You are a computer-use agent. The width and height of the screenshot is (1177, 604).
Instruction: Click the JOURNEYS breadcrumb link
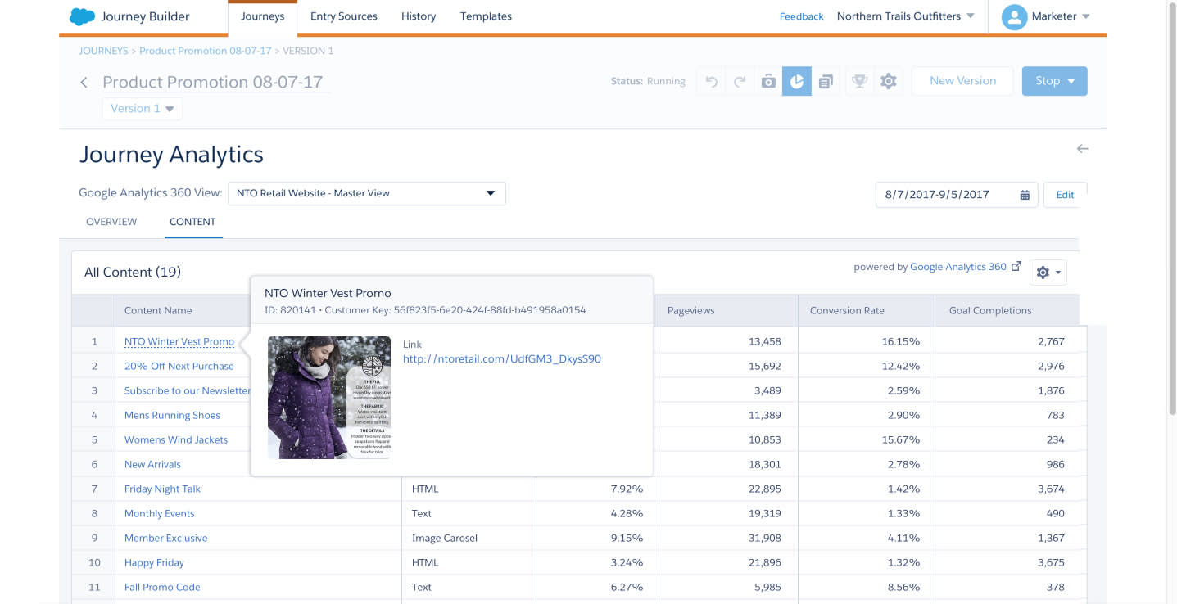(x=103, y=51)
